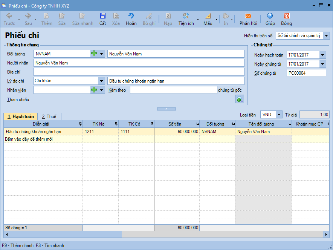Screen dimensions: 333x250
Task: Expand the Lý do chi dropdown
Action: (101, 81)
